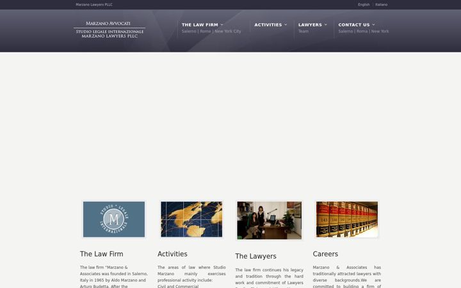Open the Studio Legale Internazionale thumbnail
461x288 pixels.
(114, 220)
